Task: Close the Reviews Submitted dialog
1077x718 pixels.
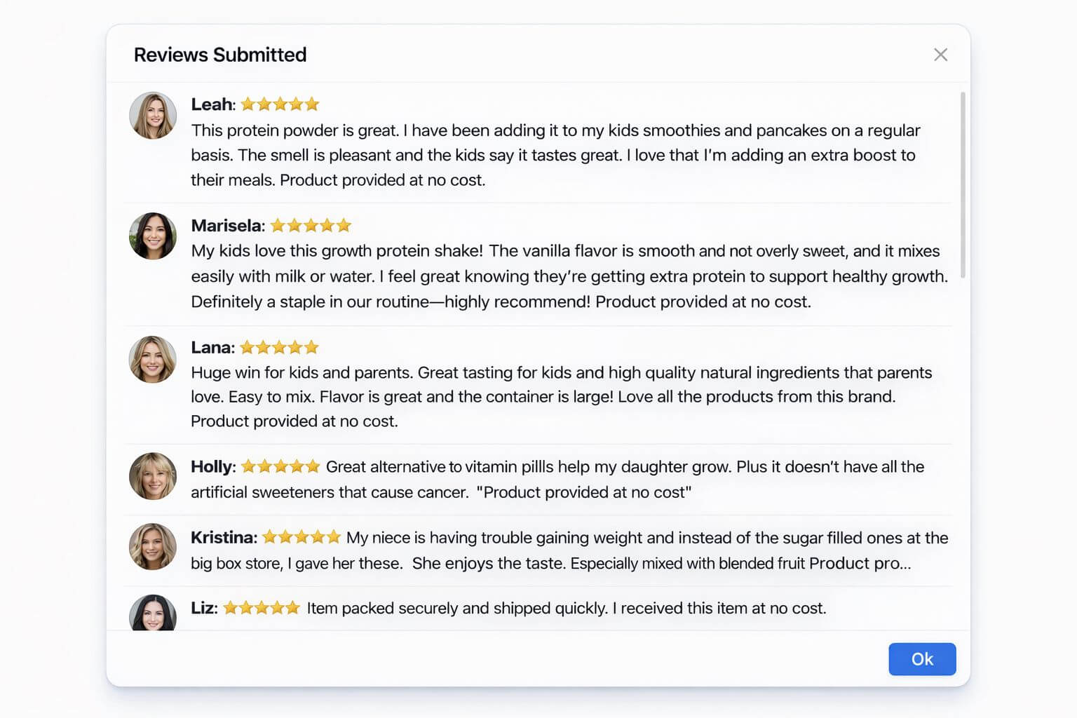Action: coord(940,54)
